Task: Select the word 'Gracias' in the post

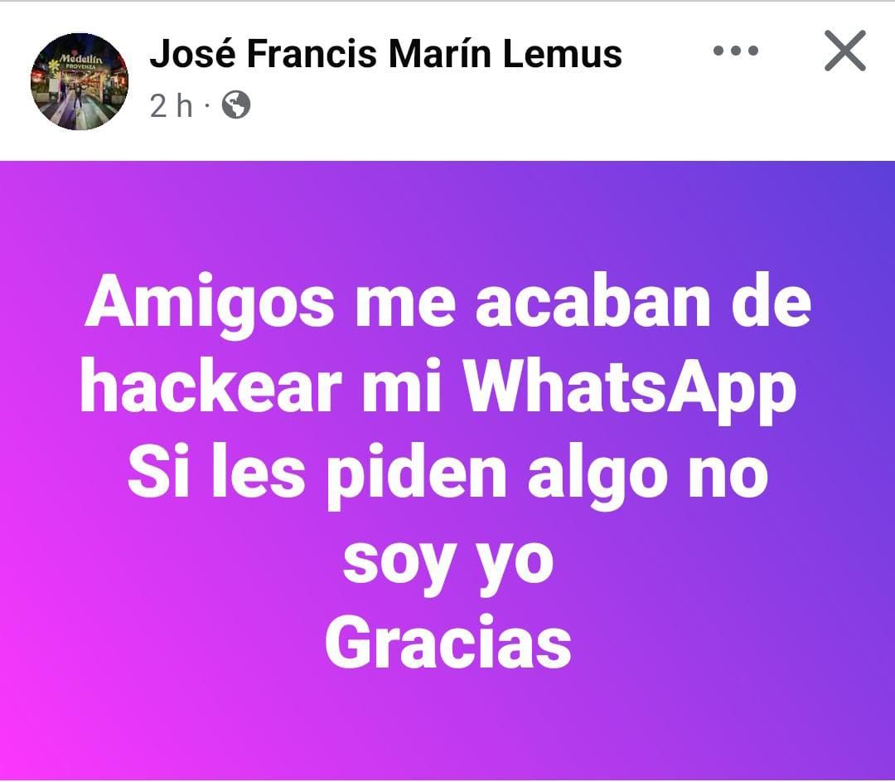Action: point(448,643)
